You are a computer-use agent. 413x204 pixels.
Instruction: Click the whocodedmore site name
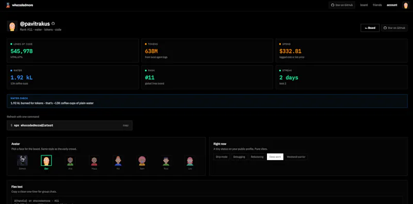click(22, 5)
